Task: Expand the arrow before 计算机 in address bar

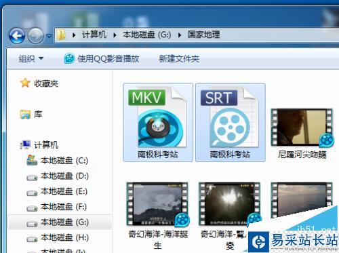Action: tap(74, 35)
